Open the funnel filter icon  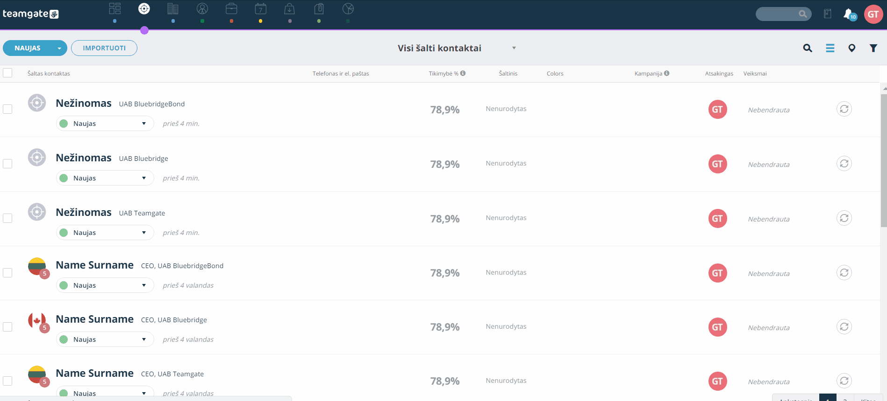tap(873, 48)
